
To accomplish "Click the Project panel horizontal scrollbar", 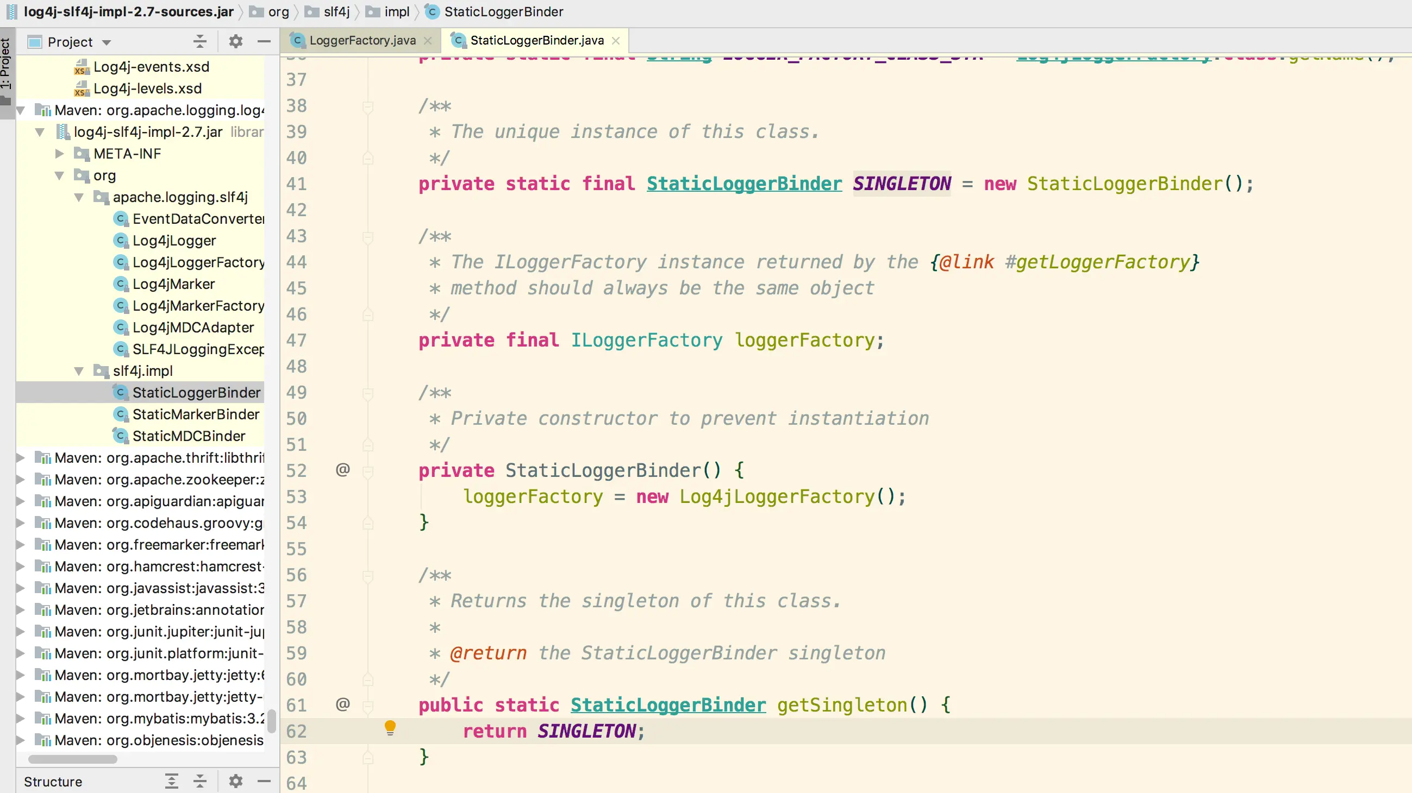I will click(73, 759).
